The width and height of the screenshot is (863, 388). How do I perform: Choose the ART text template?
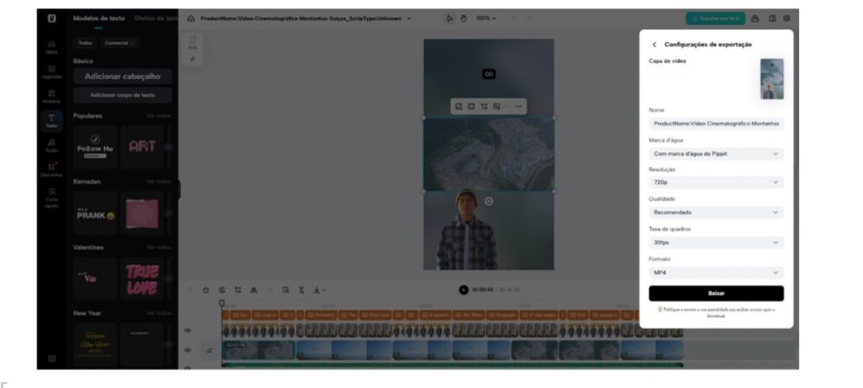pyautogui.click(x=142, y=146)
